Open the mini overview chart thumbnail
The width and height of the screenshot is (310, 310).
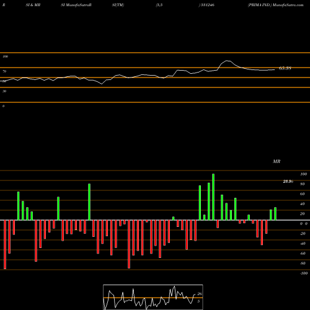pyautogui.click(x=153, y=297)
